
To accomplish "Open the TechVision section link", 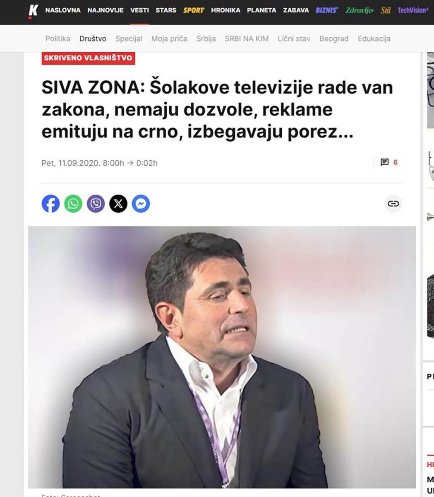I will (x=412, y=10).
